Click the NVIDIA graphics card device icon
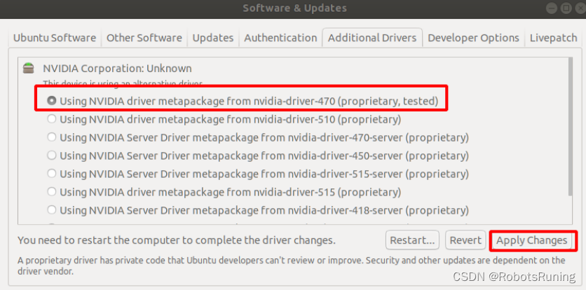 point(28,68)
